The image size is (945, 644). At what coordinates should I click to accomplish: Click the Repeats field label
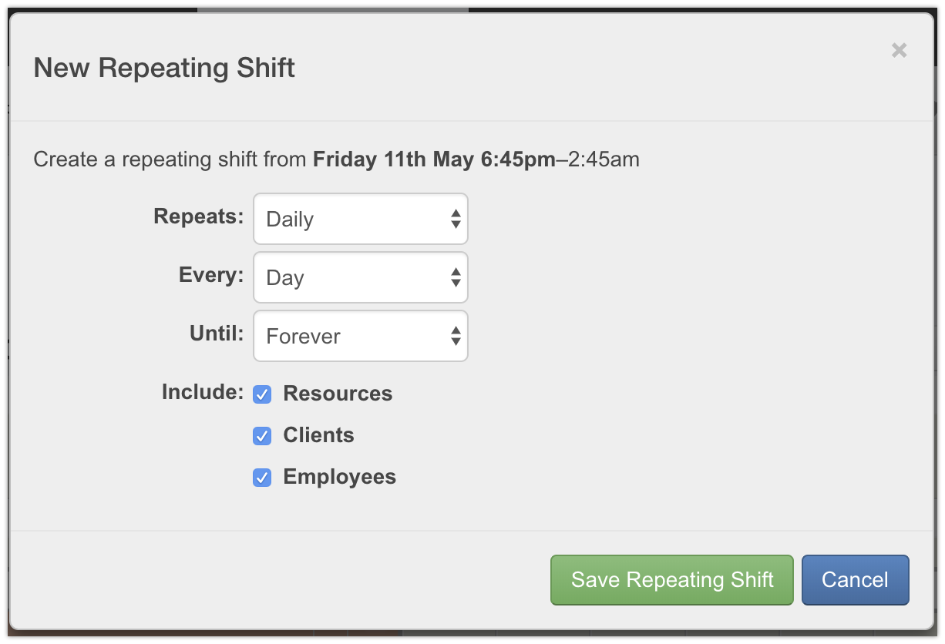199,216
